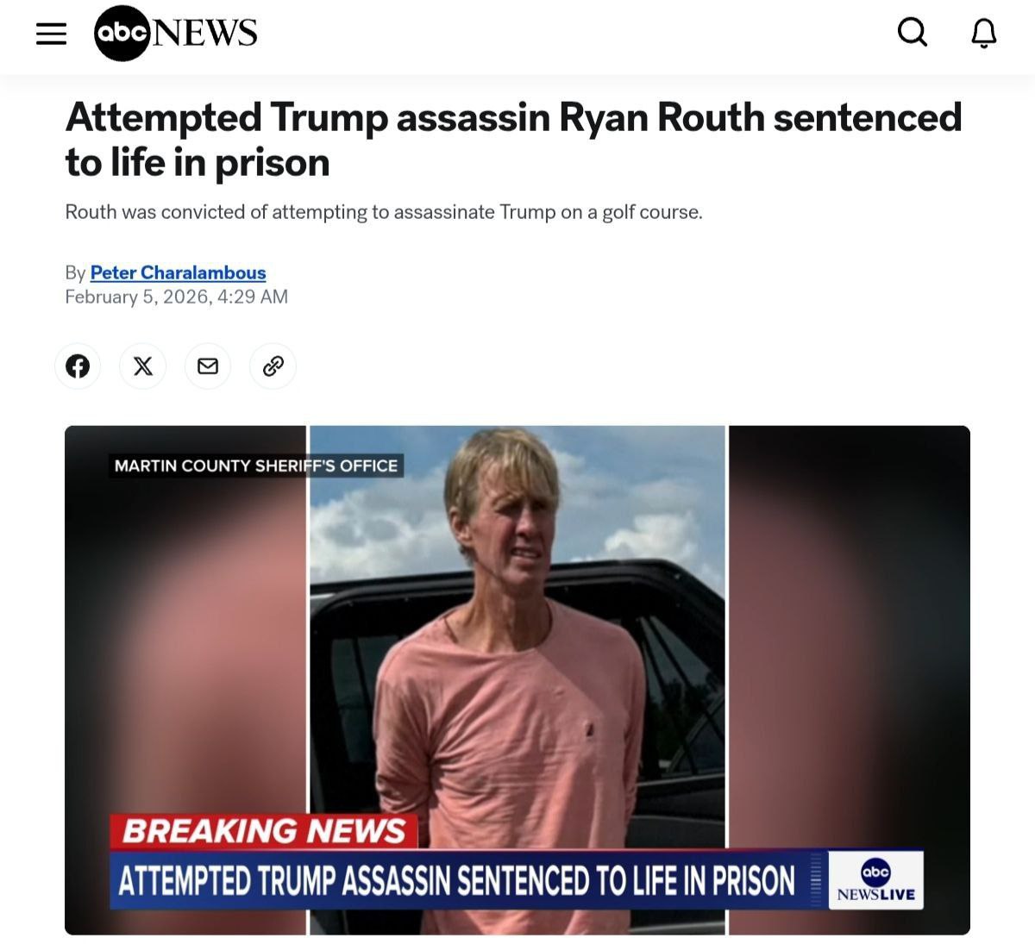Share the article on Facebook
The height and width of the screenshot is (944, 1035).
pyautogui.click(x=78, y=366)
